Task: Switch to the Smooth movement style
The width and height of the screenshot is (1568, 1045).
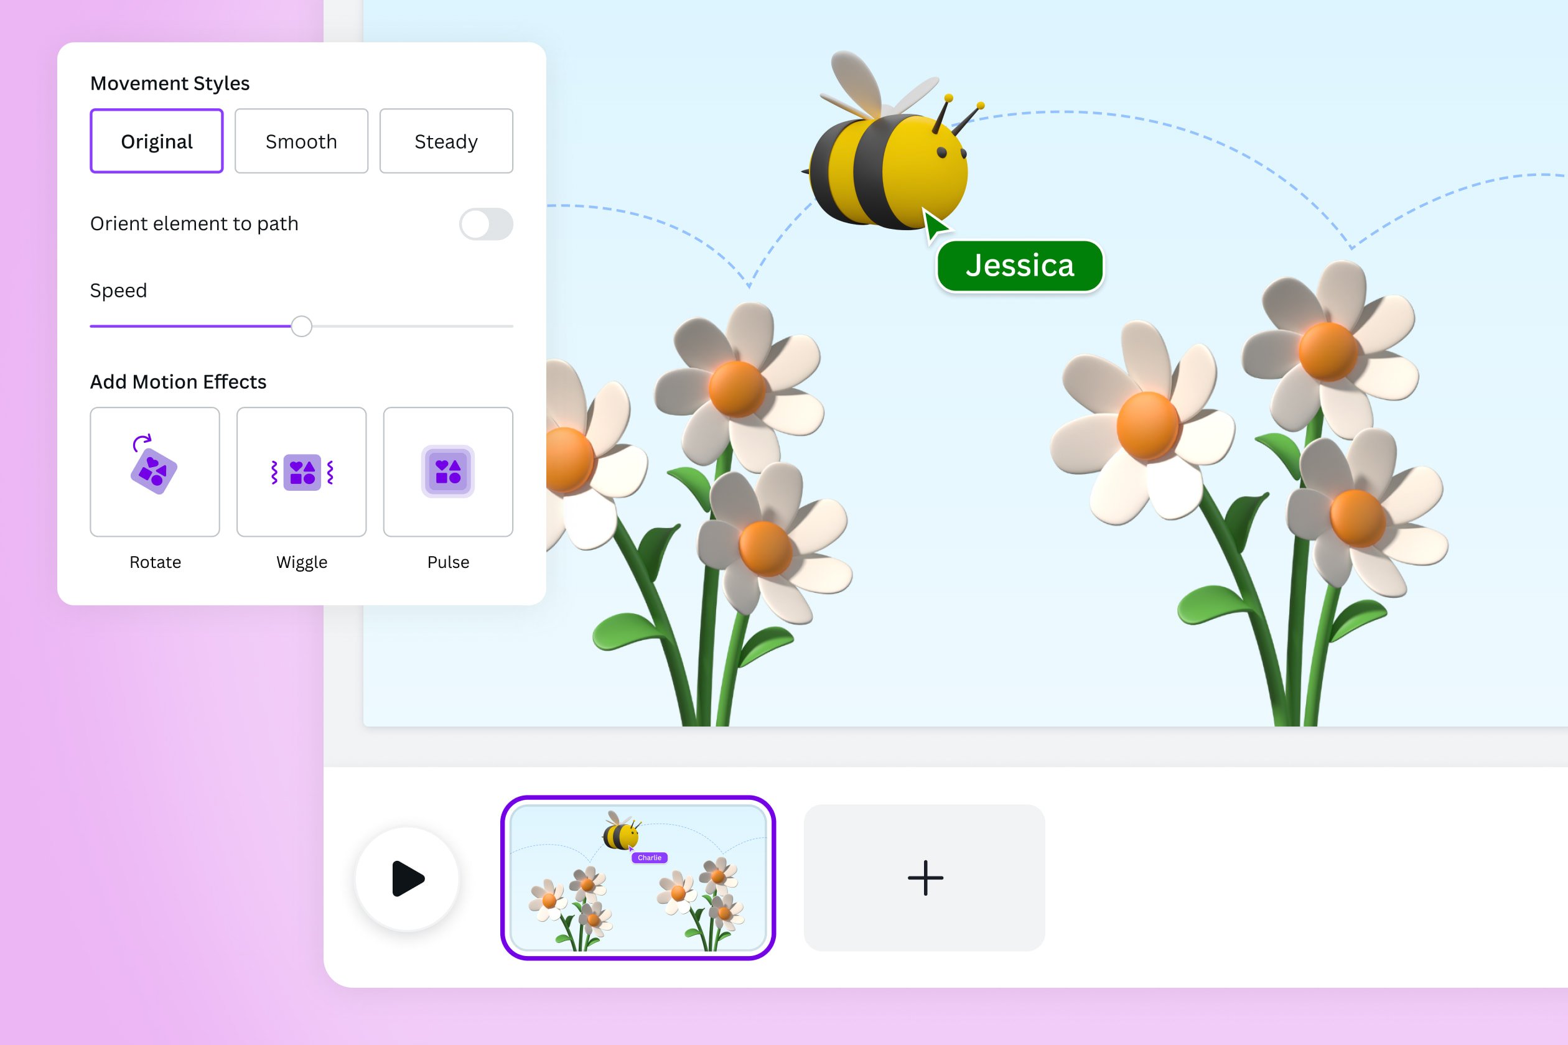Action: coord(301,141)
